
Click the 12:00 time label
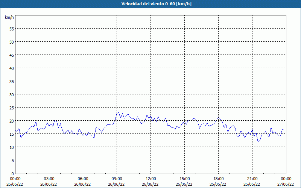[151, 179]
